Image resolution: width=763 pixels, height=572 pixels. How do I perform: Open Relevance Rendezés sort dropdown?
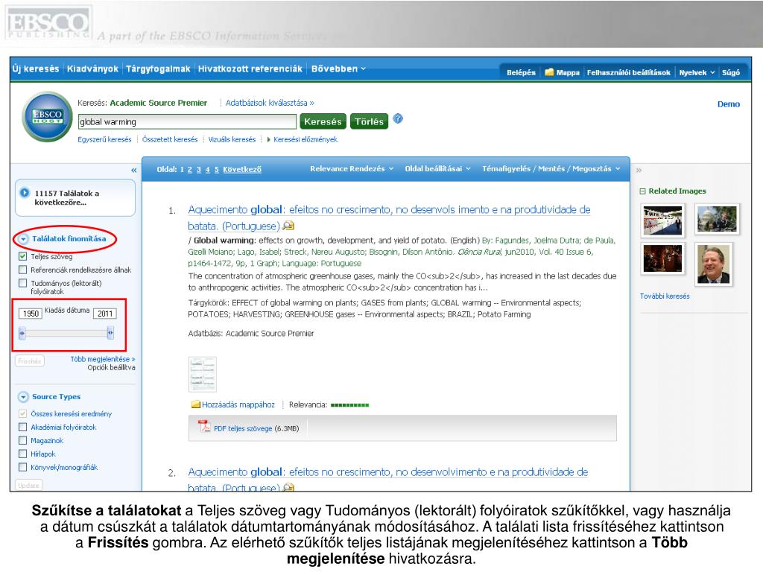[352, 169]
